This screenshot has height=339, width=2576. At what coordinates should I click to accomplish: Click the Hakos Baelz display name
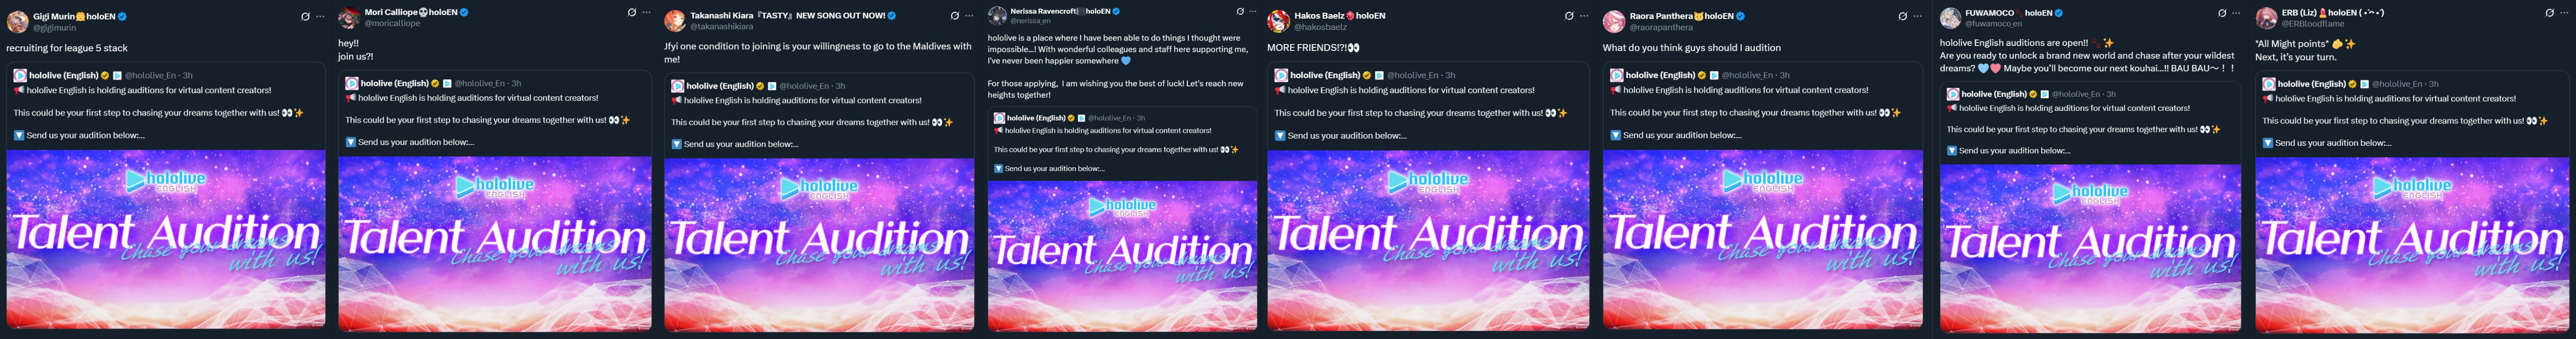point(1320,16)
